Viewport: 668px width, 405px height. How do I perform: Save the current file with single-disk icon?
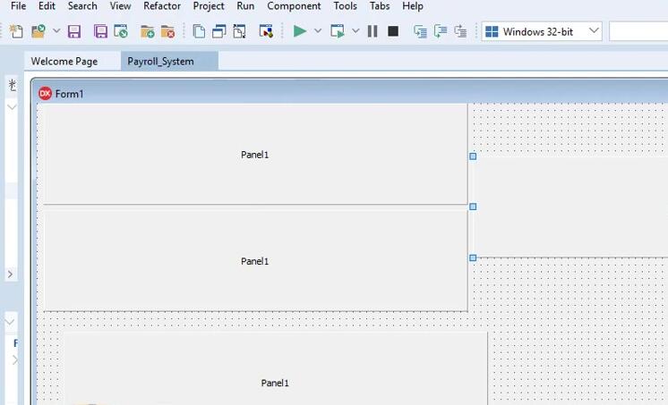click(x=74, y=31)
